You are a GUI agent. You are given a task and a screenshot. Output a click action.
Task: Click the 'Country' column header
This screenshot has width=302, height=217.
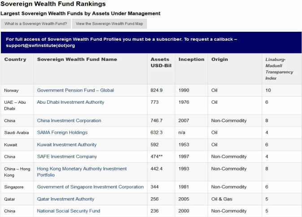15,60
